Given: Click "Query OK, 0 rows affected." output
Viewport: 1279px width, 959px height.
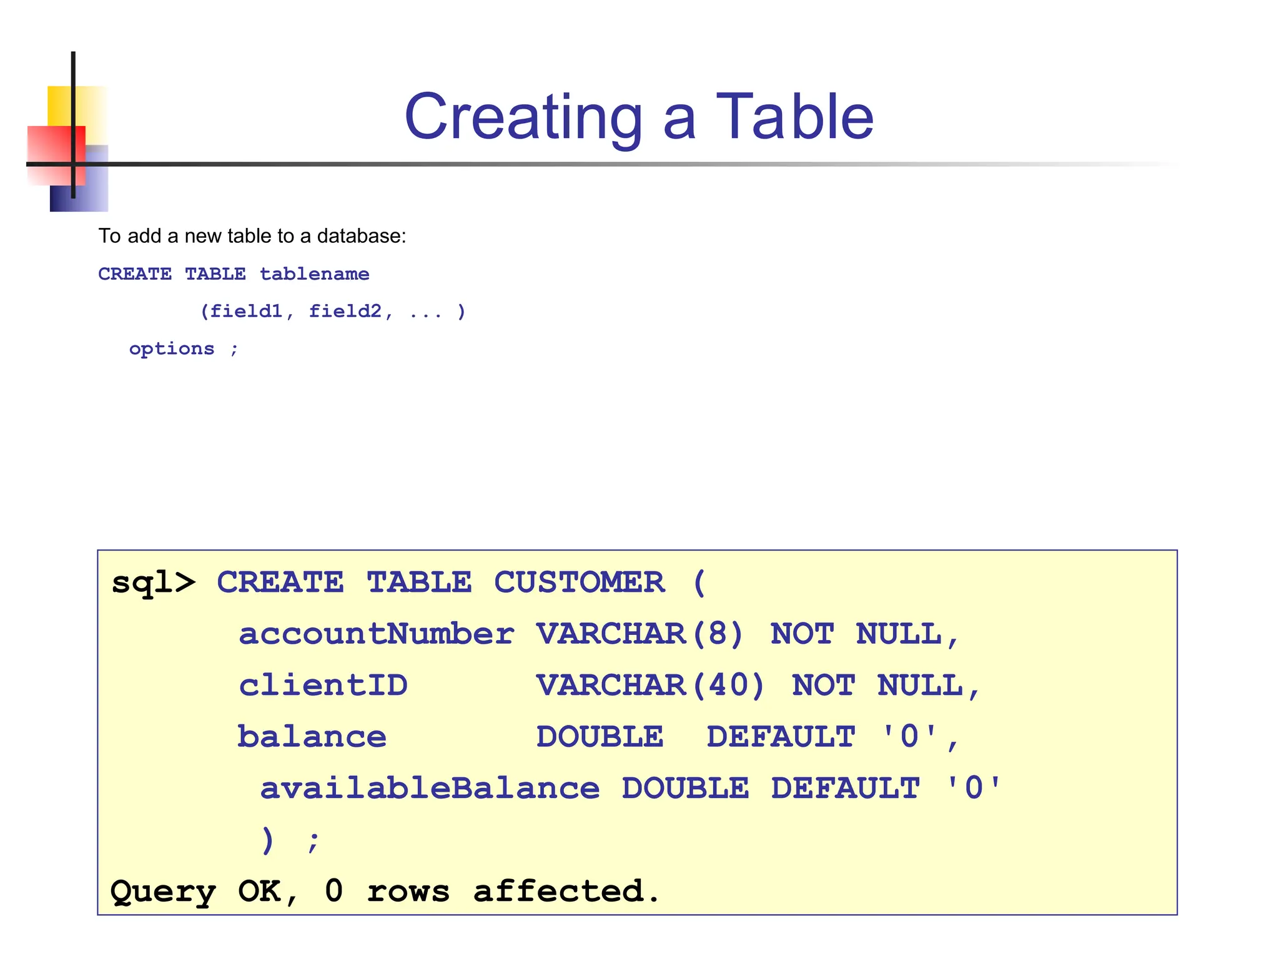Looking at the screenshot, I should (384, 891).
